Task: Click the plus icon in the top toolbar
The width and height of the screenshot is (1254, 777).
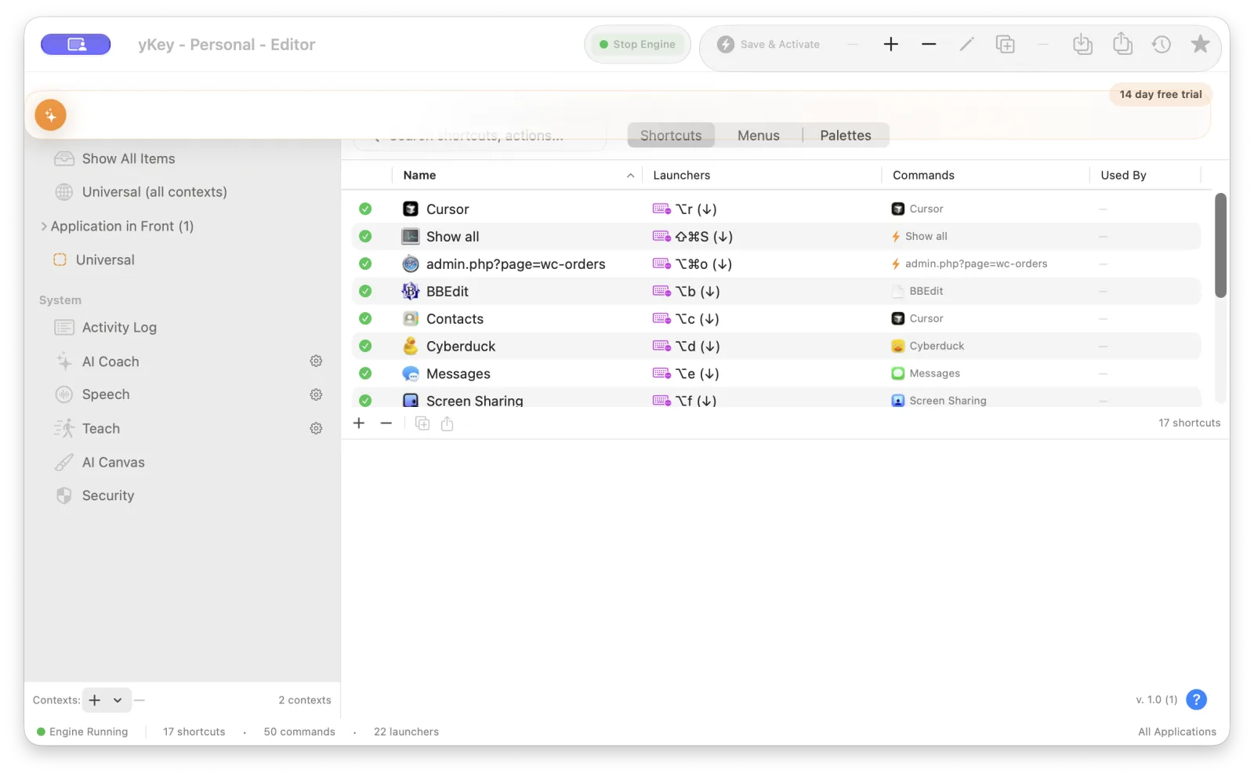Action: coord(891,45)
